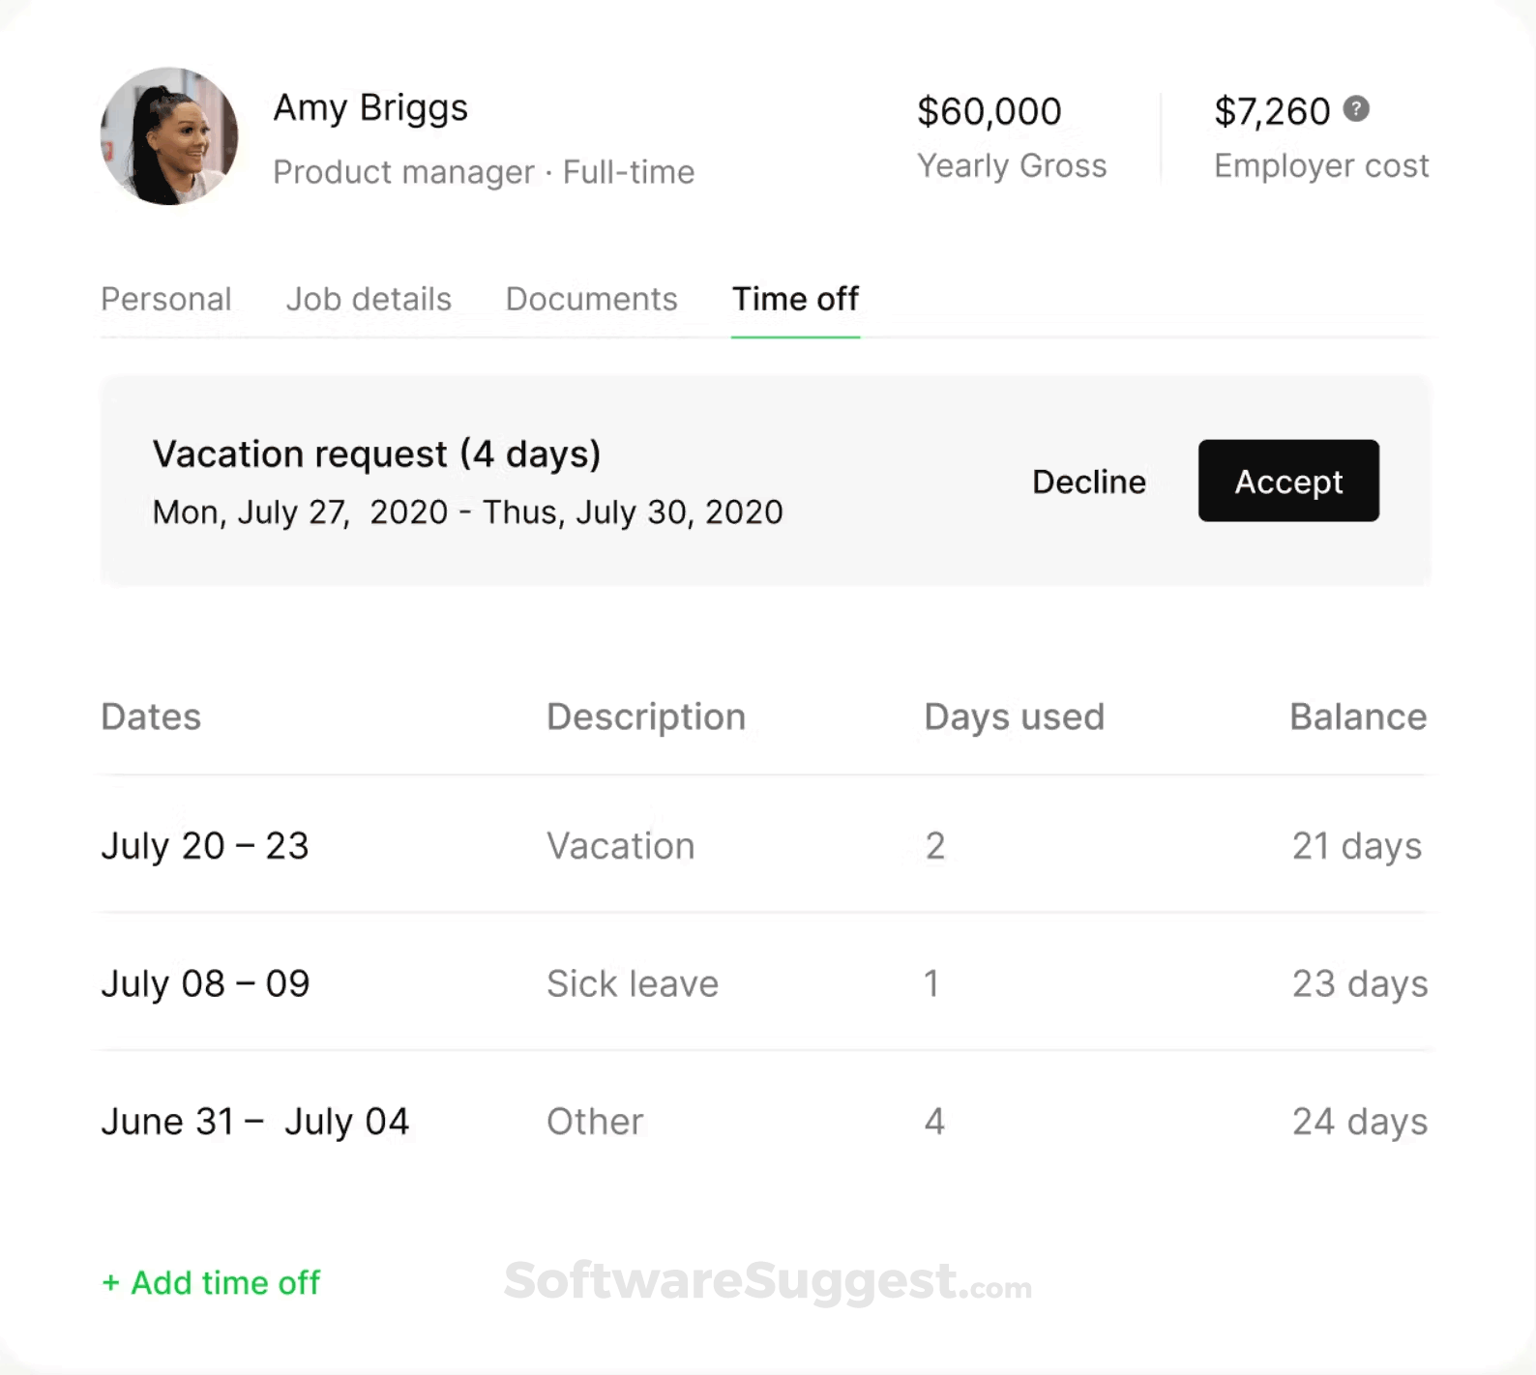This screenshot has width=1536, height=1375.
Task: Open the Job details tab
Action: [x=369, y=300]
